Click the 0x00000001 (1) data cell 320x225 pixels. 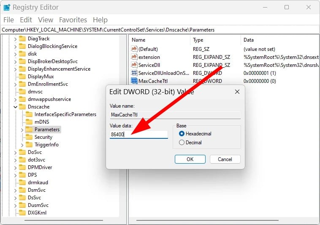point(260,73)
